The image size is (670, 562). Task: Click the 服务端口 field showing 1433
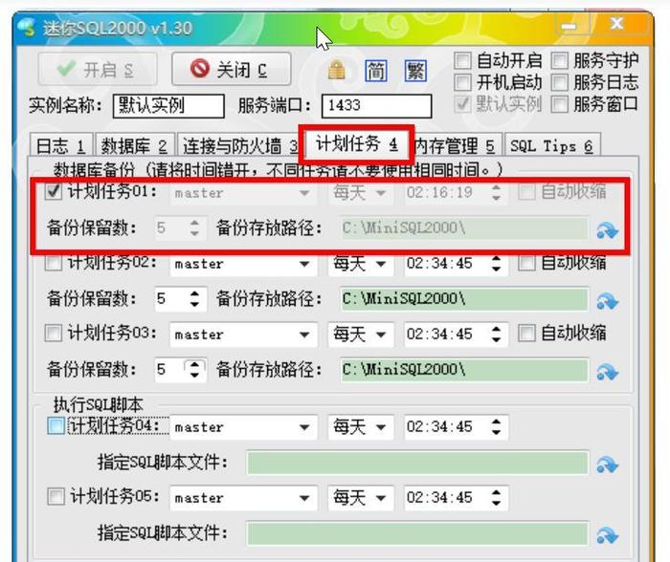pos(376,106)
